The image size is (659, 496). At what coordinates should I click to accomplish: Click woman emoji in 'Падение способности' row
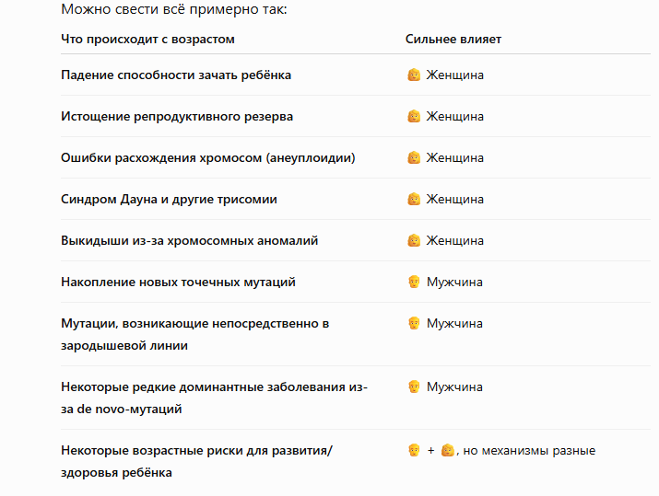414,75
